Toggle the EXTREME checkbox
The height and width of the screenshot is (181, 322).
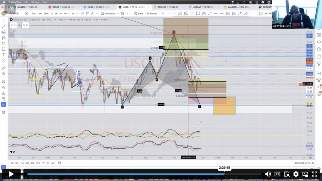[x=261, y=14]
